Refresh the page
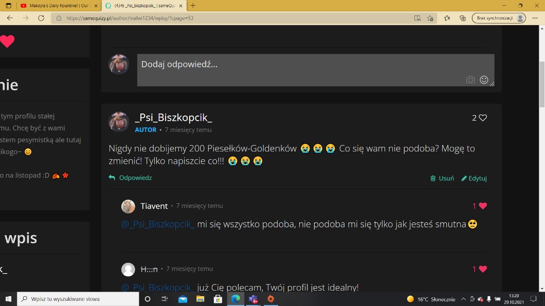The width and height of the screenshot is (545, 306). pyautogui.click(x=41, y=18)
